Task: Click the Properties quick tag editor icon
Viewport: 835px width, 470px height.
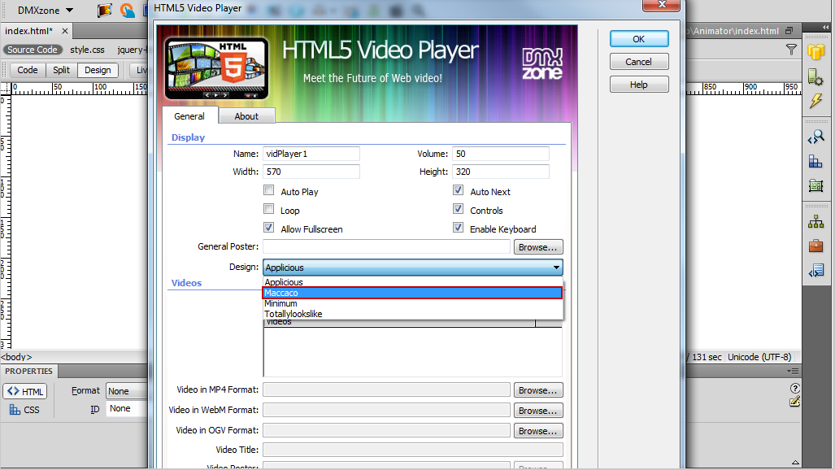Action: (x=794, y=402)
